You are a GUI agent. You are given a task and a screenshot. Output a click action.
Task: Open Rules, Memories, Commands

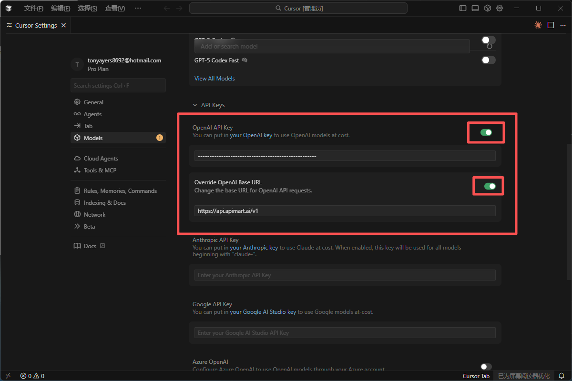118,190
